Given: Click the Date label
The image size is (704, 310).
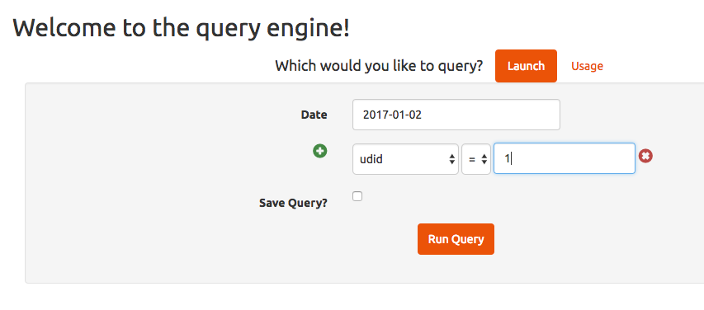Looking at the screenshot, I should [314, 115].
